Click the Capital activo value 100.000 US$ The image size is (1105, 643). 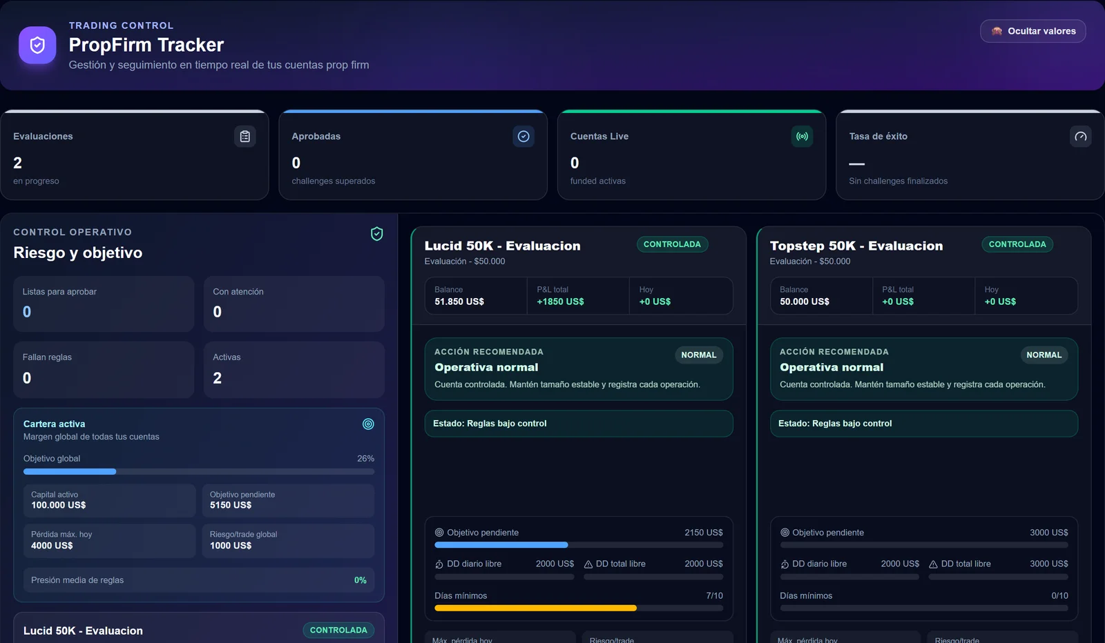click(59, 505)
